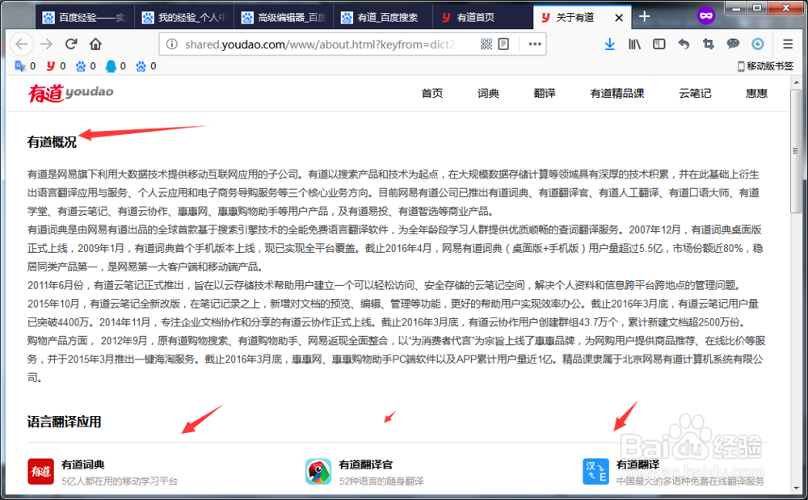The width and height of the screenshot is (808, 500).
Task: Click the first Baidu paw bookmark icon
Action: pos(80,66)
